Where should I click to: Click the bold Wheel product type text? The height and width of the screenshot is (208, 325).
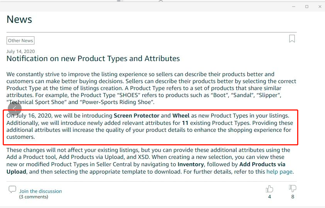(x=181, y=116)
